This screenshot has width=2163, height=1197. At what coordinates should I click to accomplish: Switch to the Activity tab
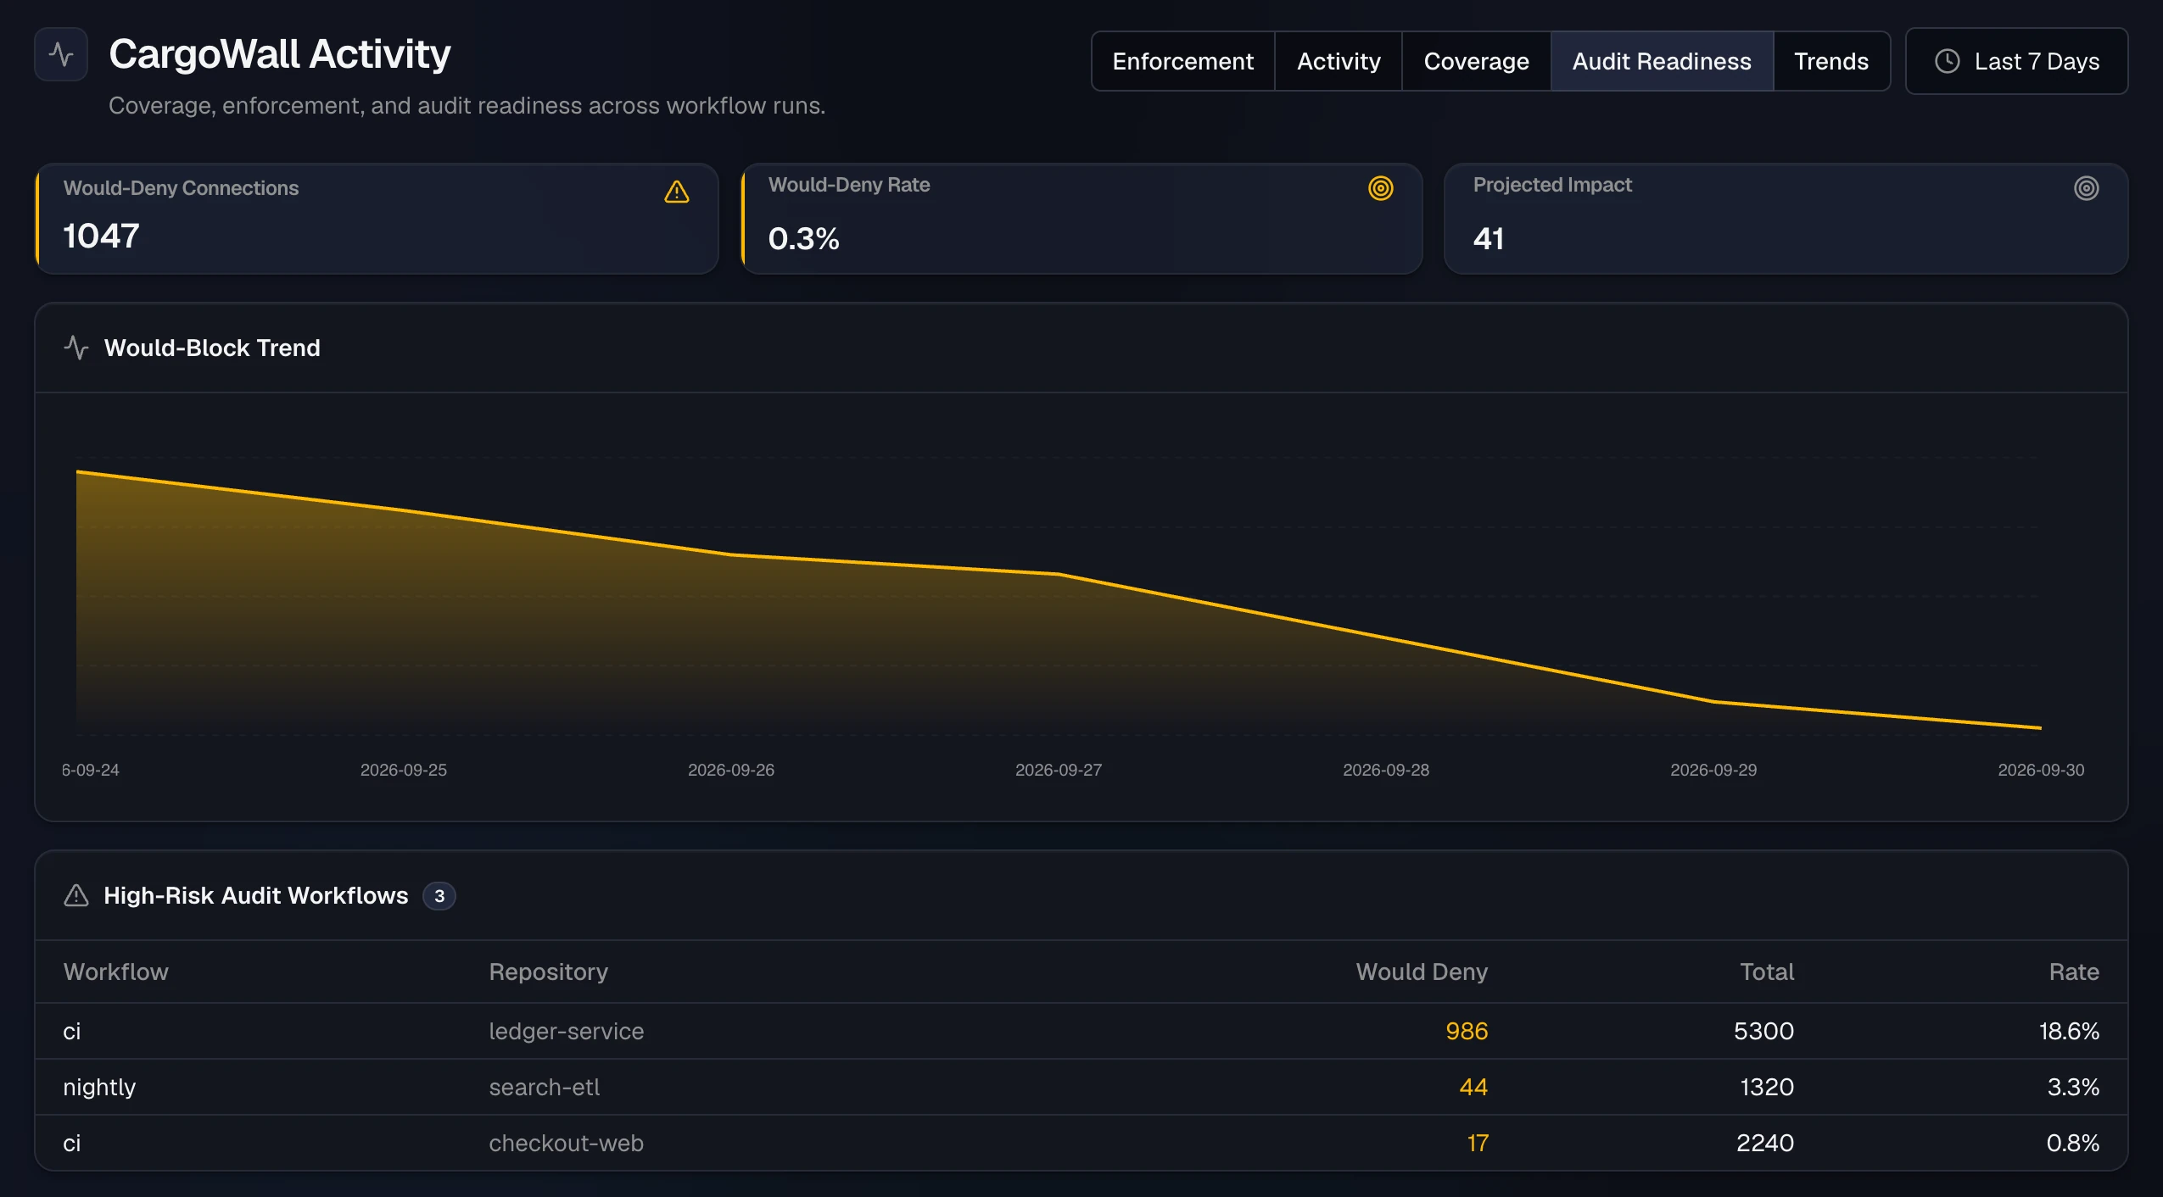point(1338,61)
